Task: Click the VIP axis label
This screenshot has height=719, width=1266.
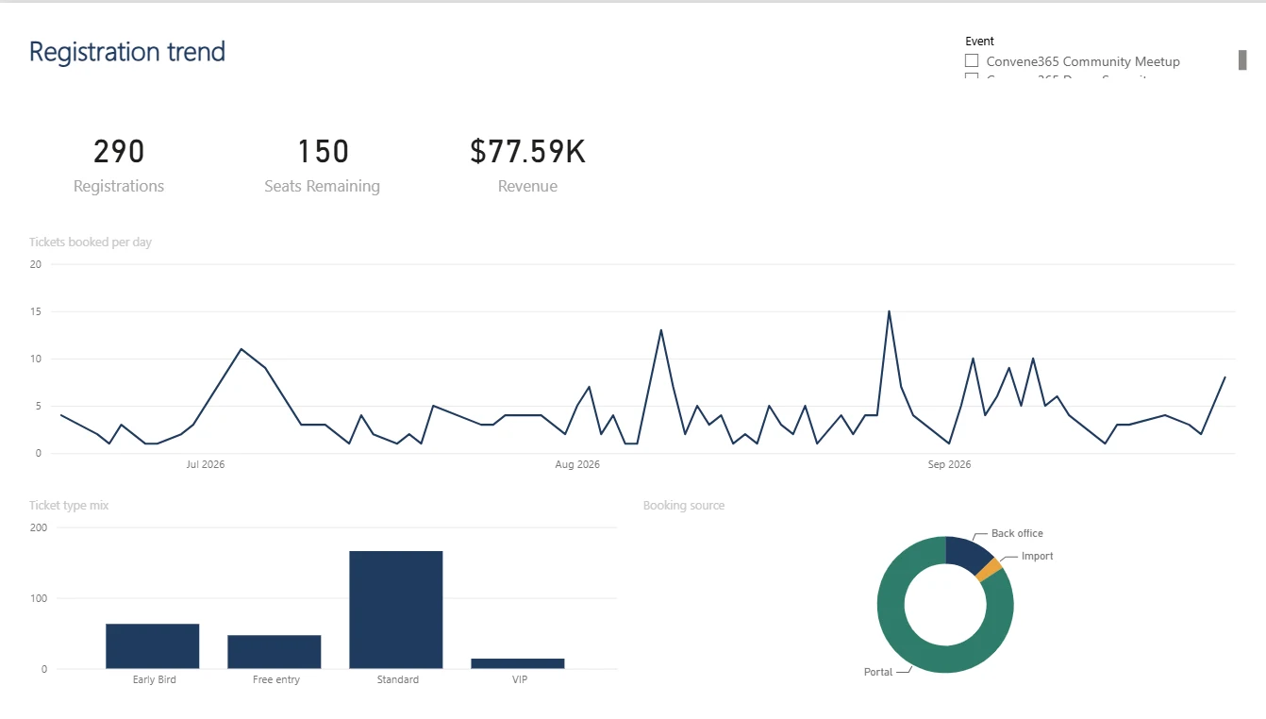Action: click(519, 679)
